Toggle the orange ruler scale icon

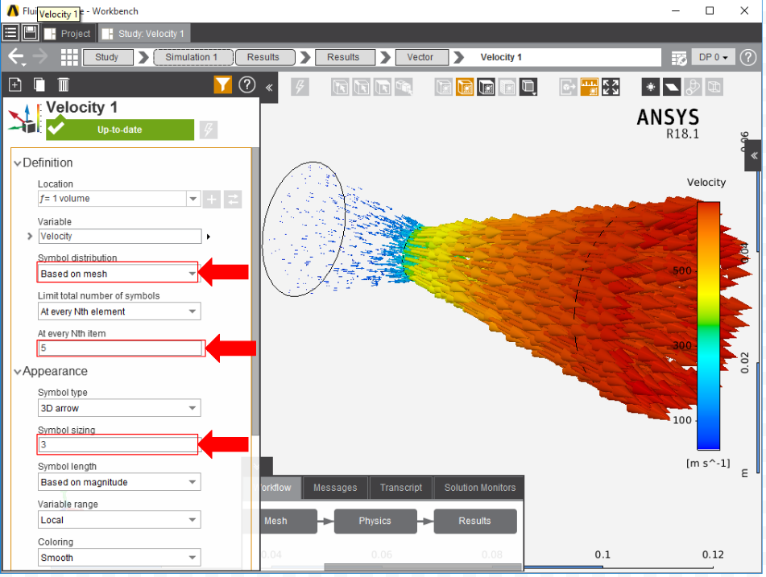pyautogui.click(x=590, y=88)
